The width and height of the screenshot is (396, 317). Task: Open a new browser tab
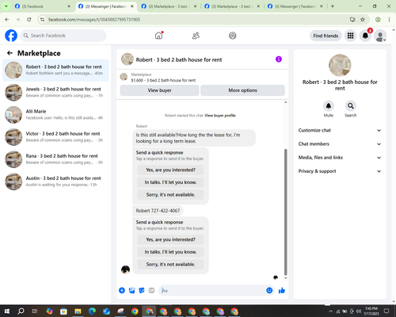click(333, 6)
